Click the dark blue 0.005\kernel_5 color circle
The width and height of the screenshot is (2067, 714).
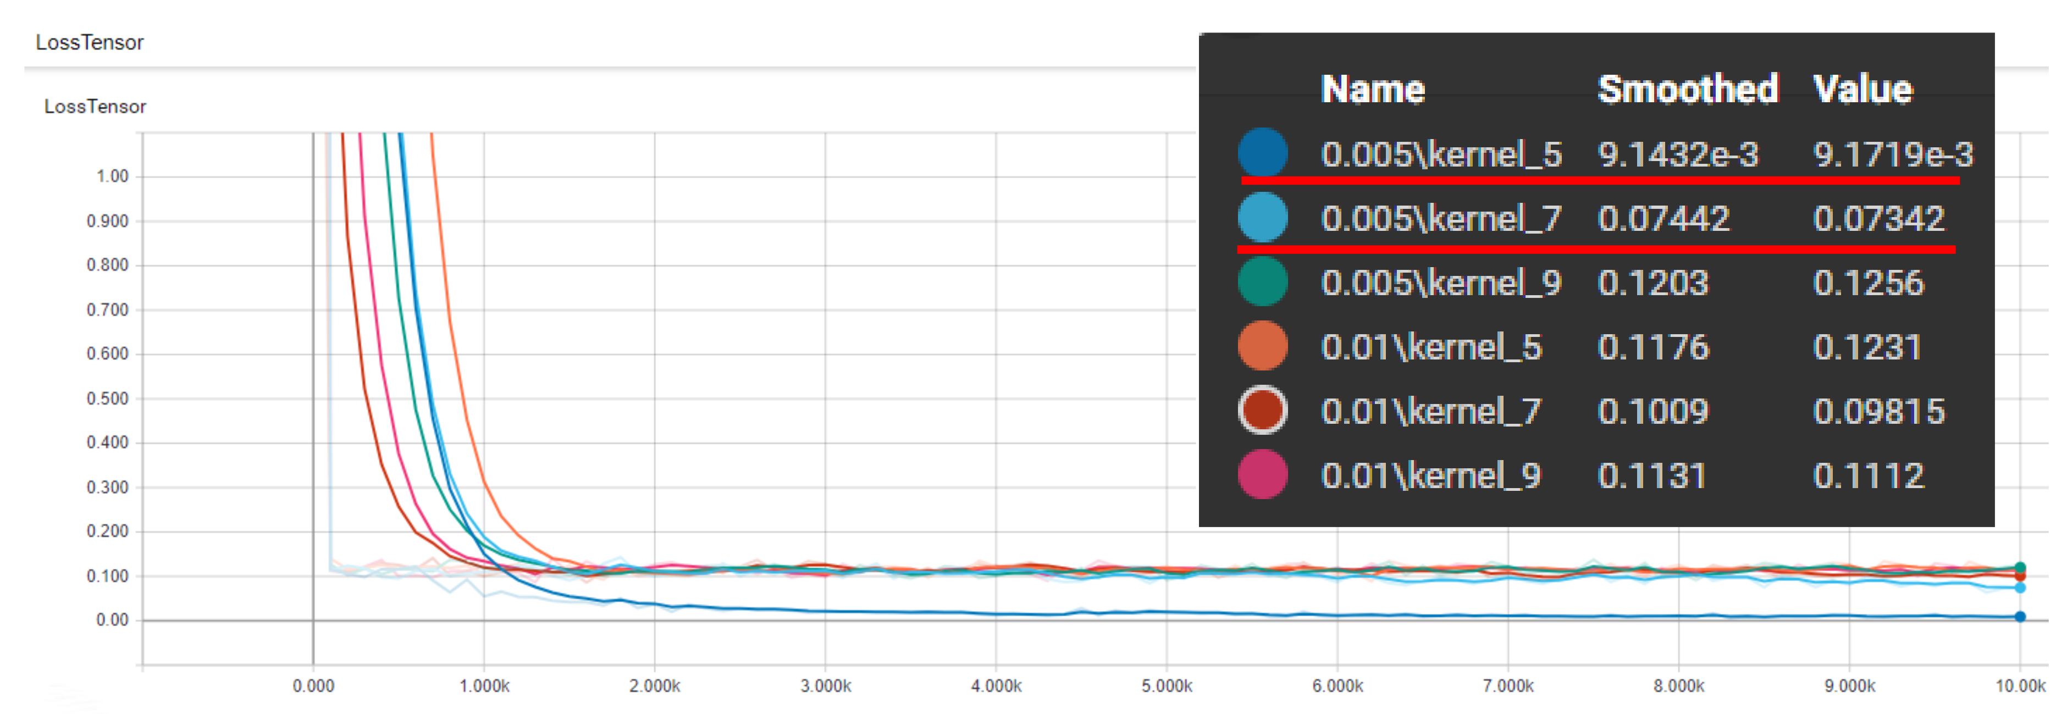pyautogui.click(x=1262, y=152)
